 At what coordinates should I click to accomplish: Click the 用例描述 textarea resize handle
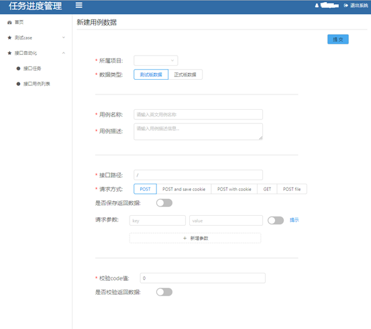[260, 138]
